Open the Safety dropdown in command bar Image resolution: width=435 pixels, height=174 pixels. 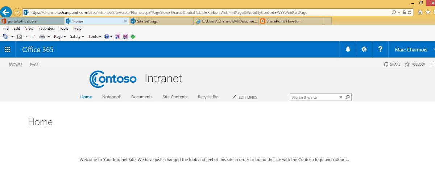[x=77, y=37]
